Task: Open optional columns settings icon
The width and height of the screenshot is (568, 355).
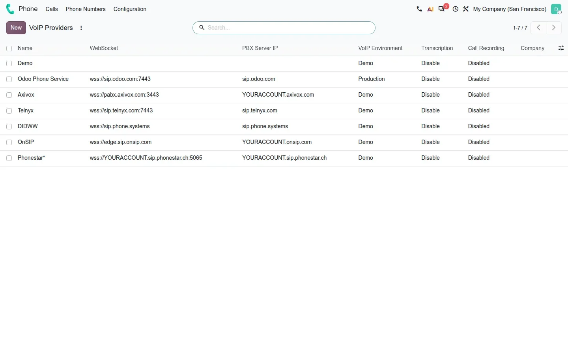Action: (561, 48)
